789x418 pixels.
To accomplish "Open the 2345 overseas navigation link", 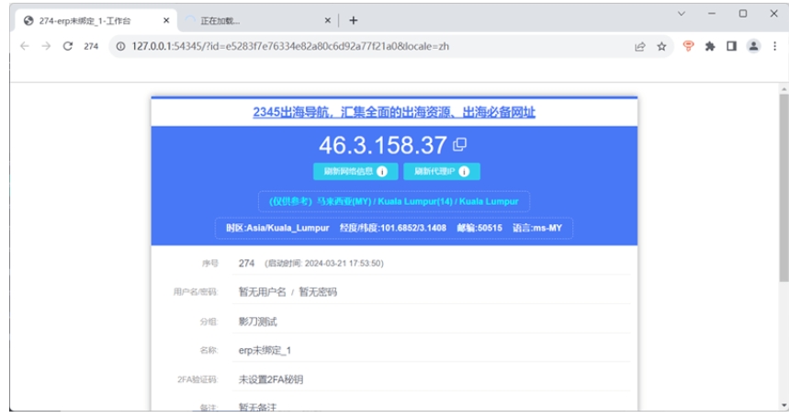I will click(394, 112).
